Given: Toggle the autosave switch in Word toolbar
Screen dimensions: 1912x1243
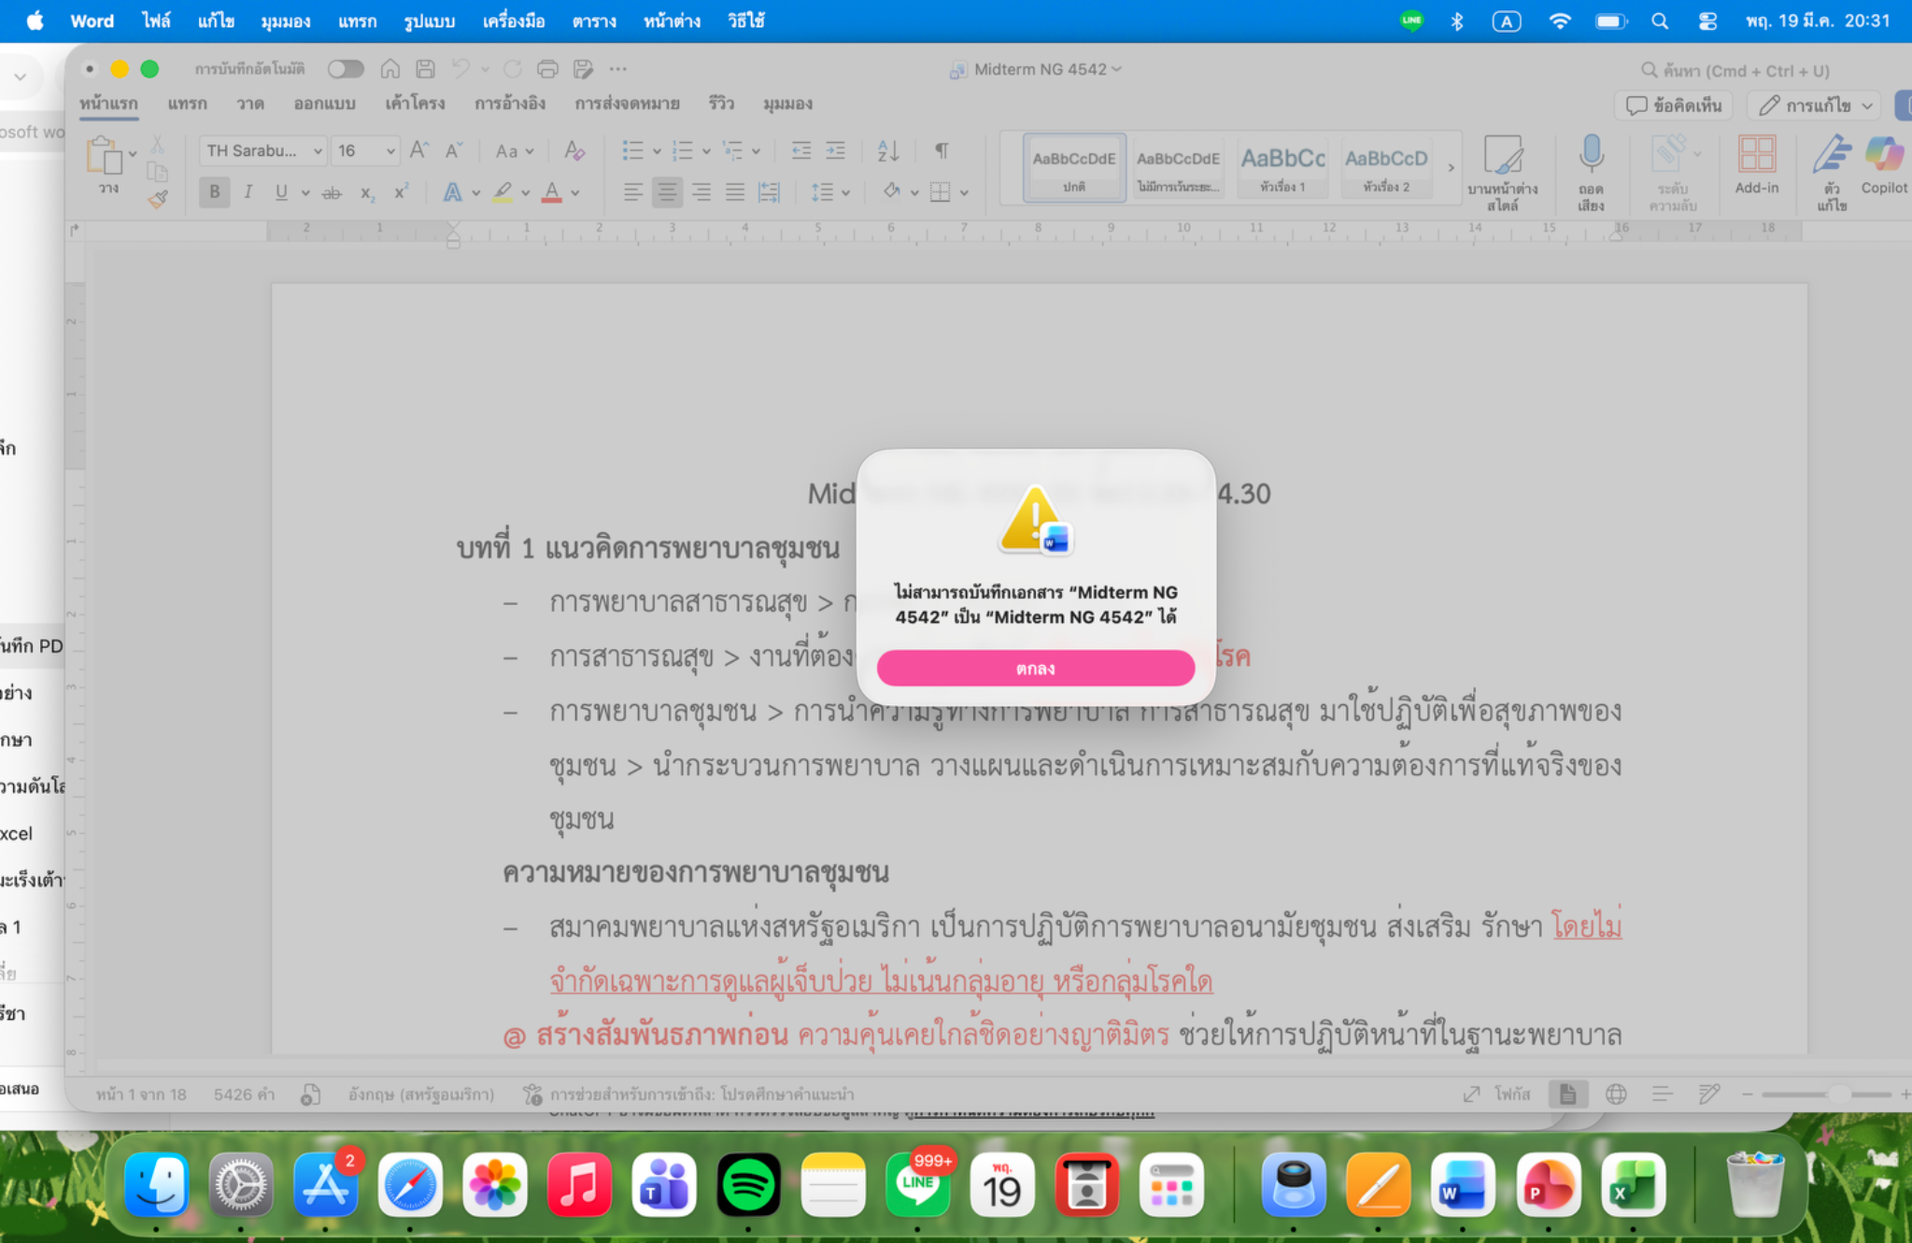Looking at the screenshot, I should [345, 69].
